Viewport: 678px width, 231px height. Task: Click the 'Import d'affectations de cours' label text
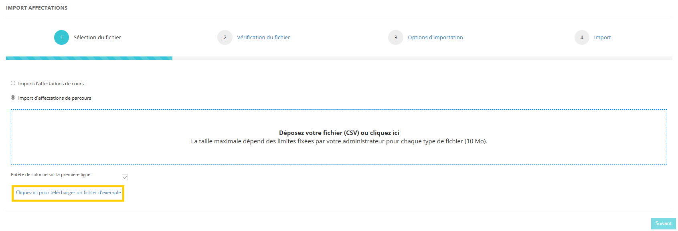coord(51,84)
